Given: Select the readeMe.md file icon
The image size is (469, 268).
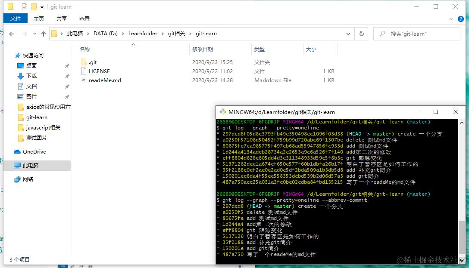Looking at the screenshot, I should coord(84,80).
